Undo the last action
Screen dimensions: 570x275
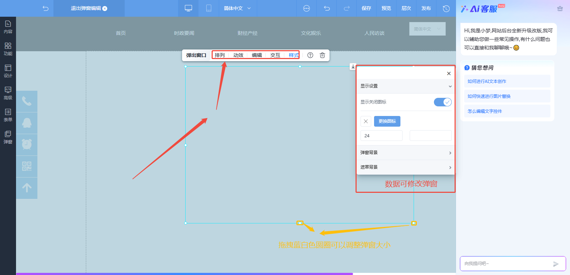coord(327,8)
